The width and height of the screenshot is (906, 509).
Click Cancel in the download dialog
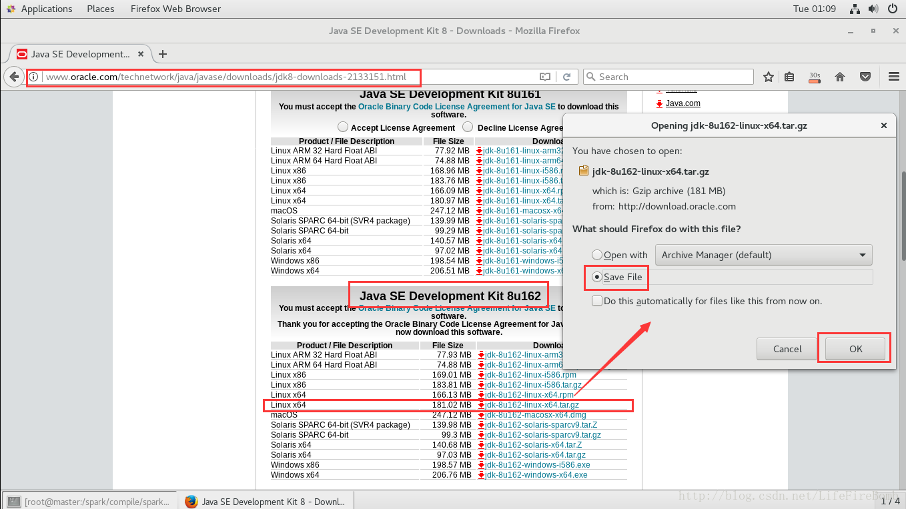click(787, 348)
